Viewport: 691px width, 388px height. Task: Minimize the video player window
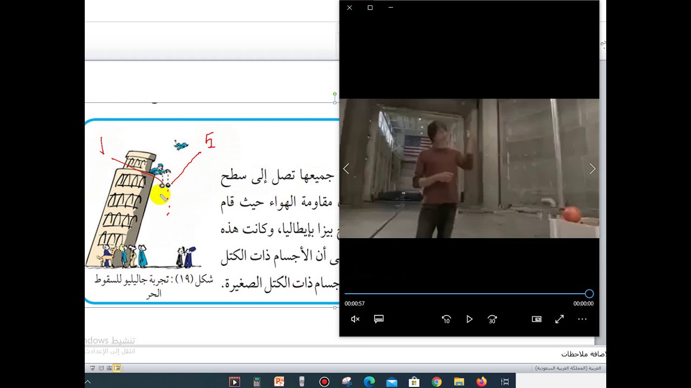(x=390, y=8)
